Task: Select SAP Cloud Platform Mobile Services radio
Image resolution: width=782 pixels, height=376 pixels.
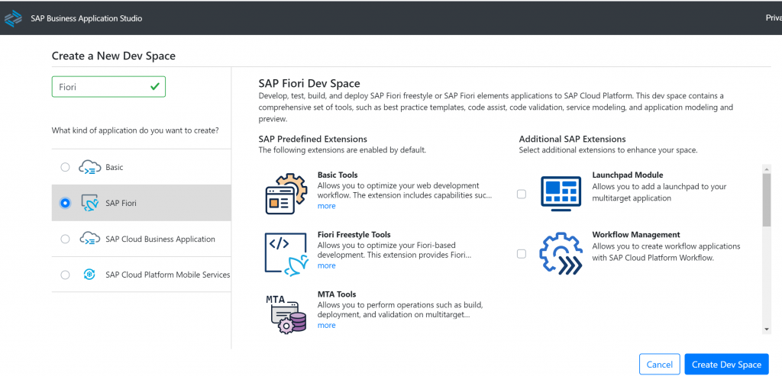Action: [x=65, y=275]
